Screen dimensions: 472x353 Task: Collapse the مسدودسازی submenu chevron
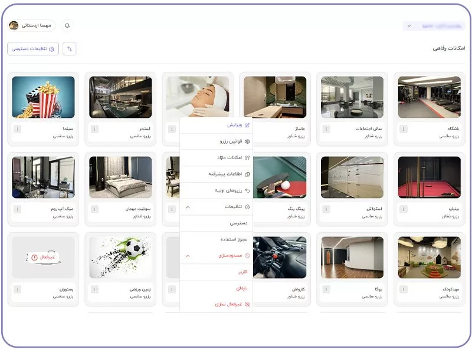(188, 256)
